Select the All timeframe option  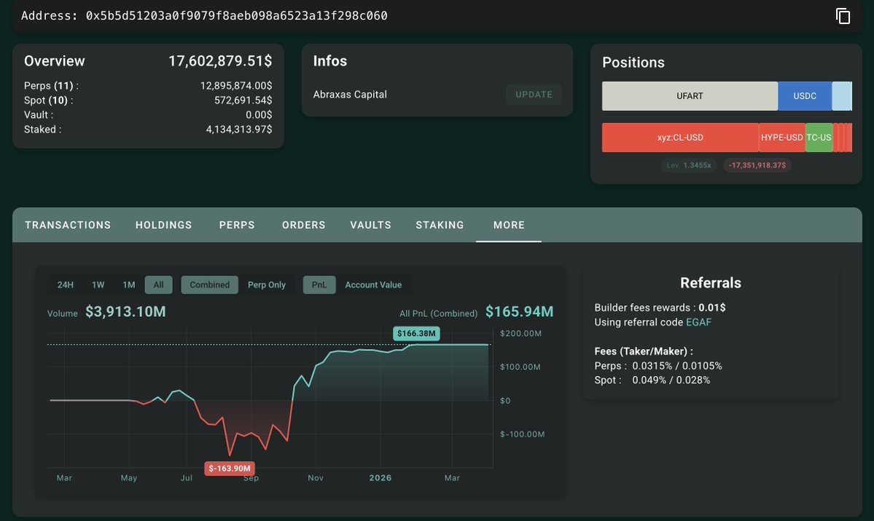[158, 284]
